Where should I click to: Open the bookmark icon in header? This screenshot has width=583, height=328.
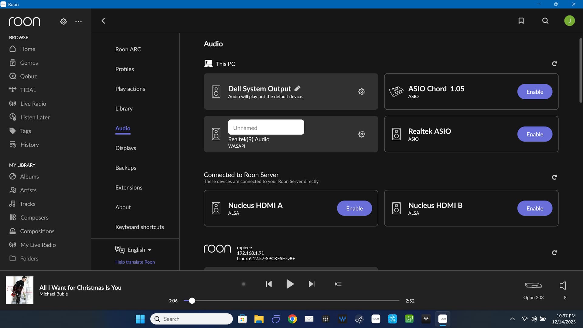pos(521,21)
